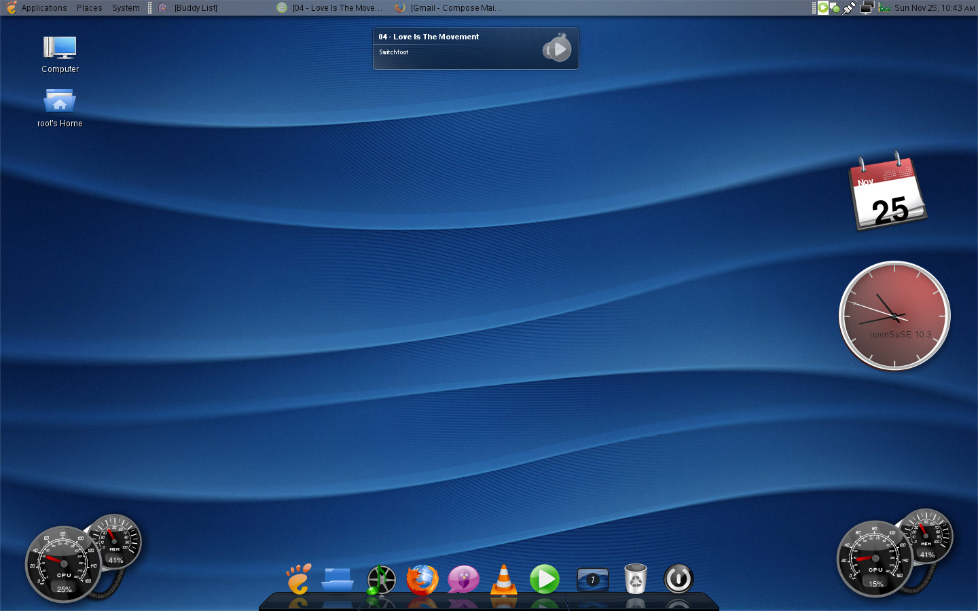The width and height of the screenshot is (978, 611).
Task: Switch to workspace 1 in the dock
Action: click(592, 580)
